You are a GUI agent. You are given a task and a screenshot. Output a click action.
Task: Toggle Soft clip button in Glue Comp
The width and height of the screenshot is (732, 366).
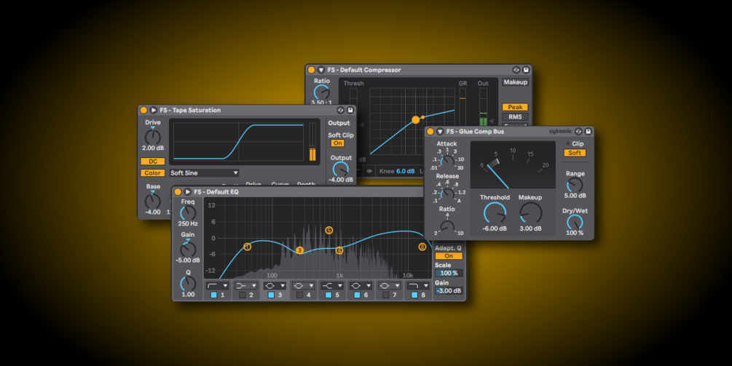pos(575,153)
